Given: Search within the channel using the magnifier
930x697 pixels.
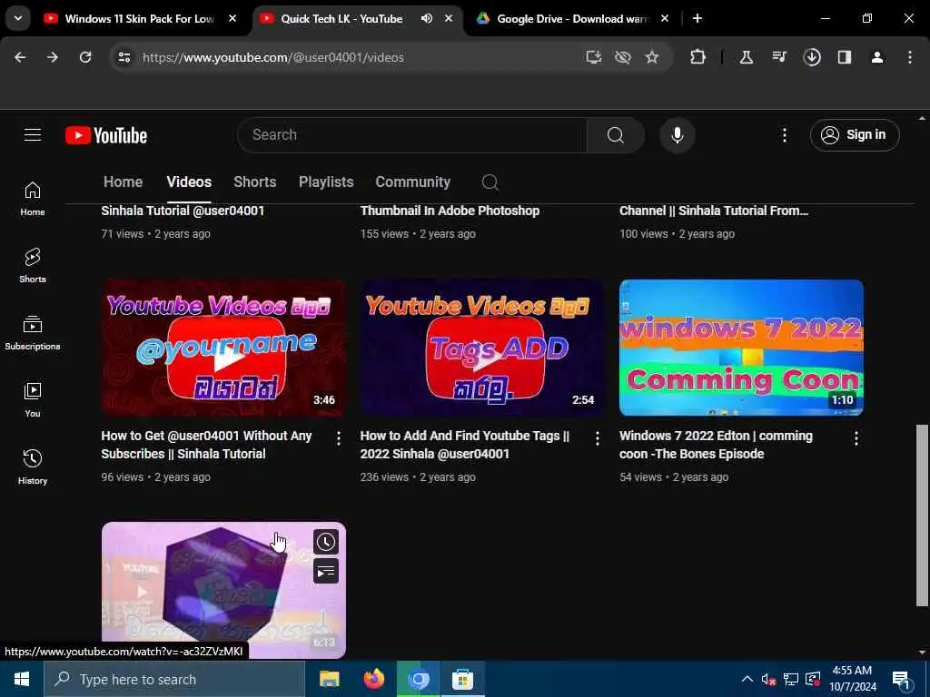Looking at the screenshot, I should 490,182.
